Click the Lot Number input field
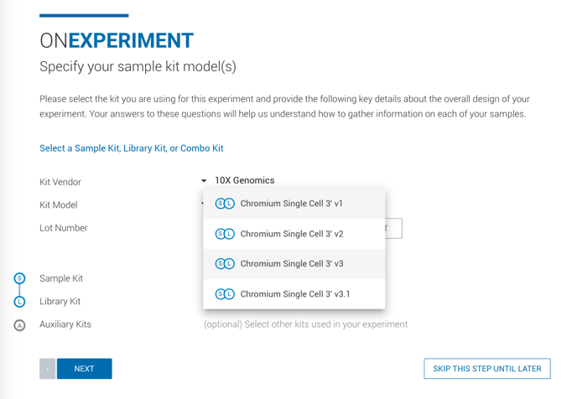The width and height of the screenshot is (577, 399). coord(393,228)
